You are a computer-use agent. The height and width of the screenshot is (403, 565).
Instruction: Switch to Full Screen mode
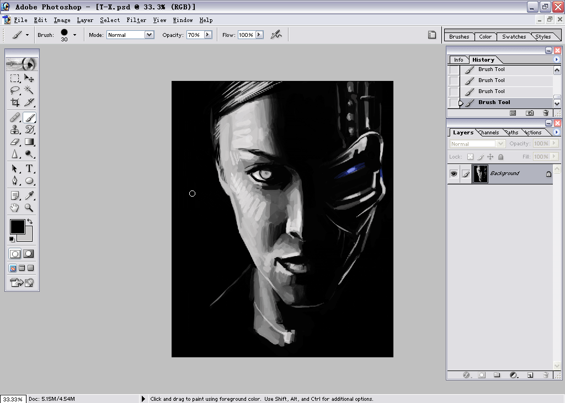(31, 268)
